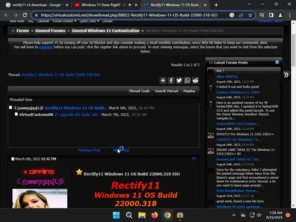This screenshot has height=222, width=296.
Task: Open taskbar Search
Action: (x=129, y=215)
